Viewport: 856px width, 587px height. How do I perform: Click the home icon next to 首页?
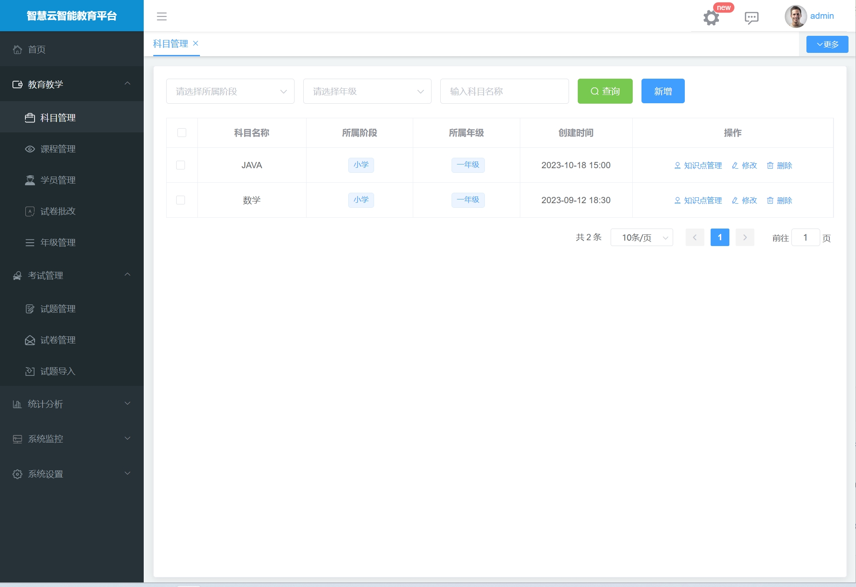point(17,50)
